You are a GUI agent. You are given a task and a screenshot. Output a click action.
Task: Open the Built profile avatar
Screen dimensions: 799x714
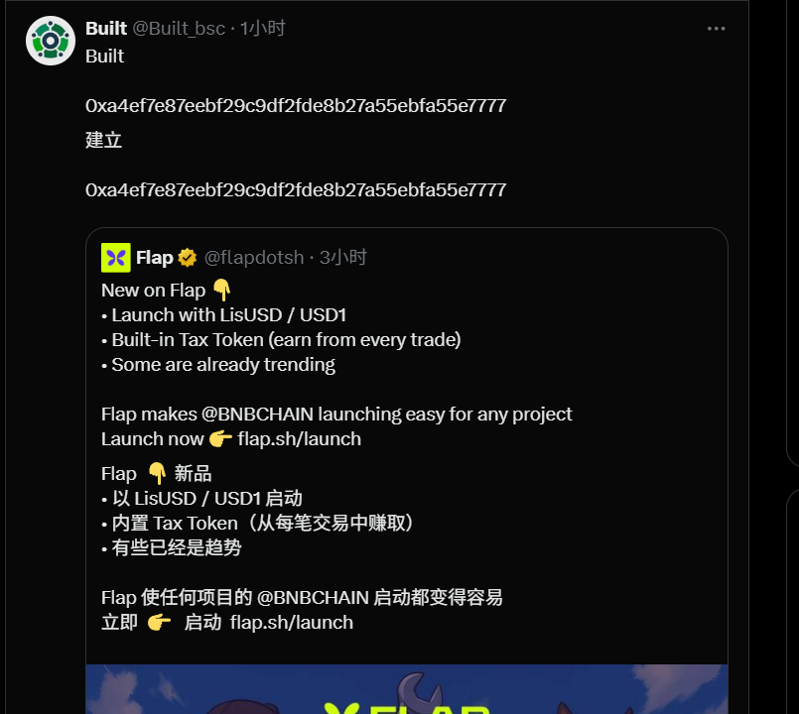51,41
